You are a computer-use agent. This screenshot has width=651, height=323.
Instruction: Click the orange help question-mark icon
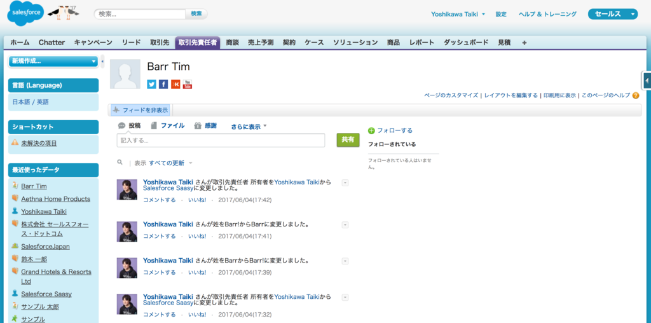pos(636,95)
